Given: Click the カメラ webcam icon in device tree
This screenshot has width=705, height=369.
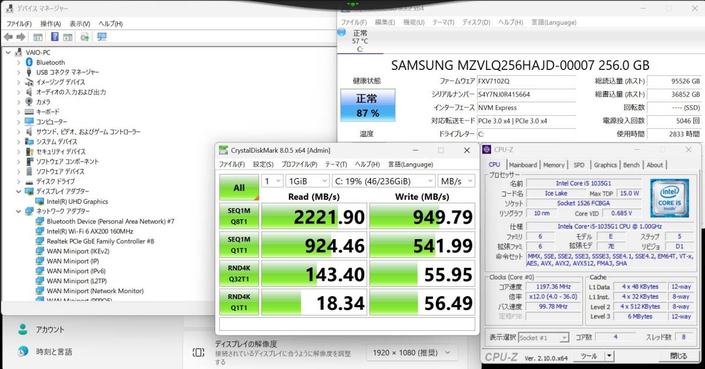Looking at the screenshot, I should click(29, 102).
